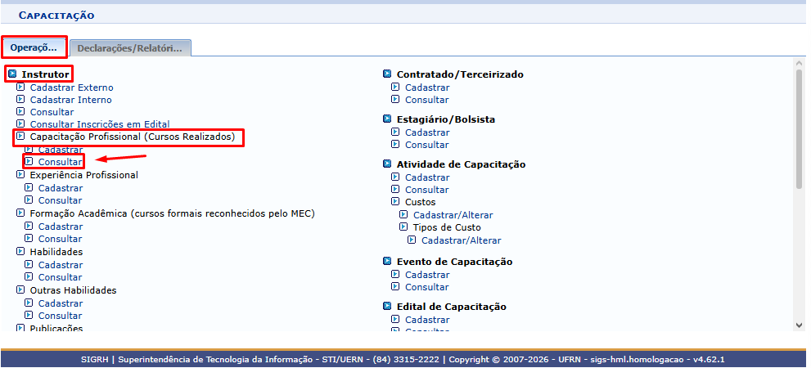Open Consultar under Capacitação Profissional (Cursos Realizados)

60,162
